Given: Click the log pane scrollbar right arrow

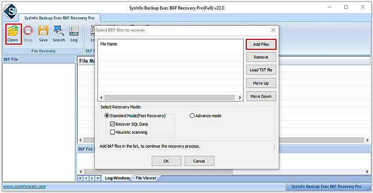Looking at the screenshot, I should pyautogui.click(x=368, y=171).
